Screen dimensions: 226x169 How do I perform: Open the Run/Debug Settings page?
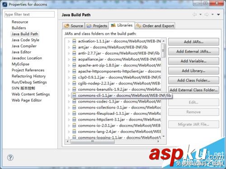click(29, 82)
